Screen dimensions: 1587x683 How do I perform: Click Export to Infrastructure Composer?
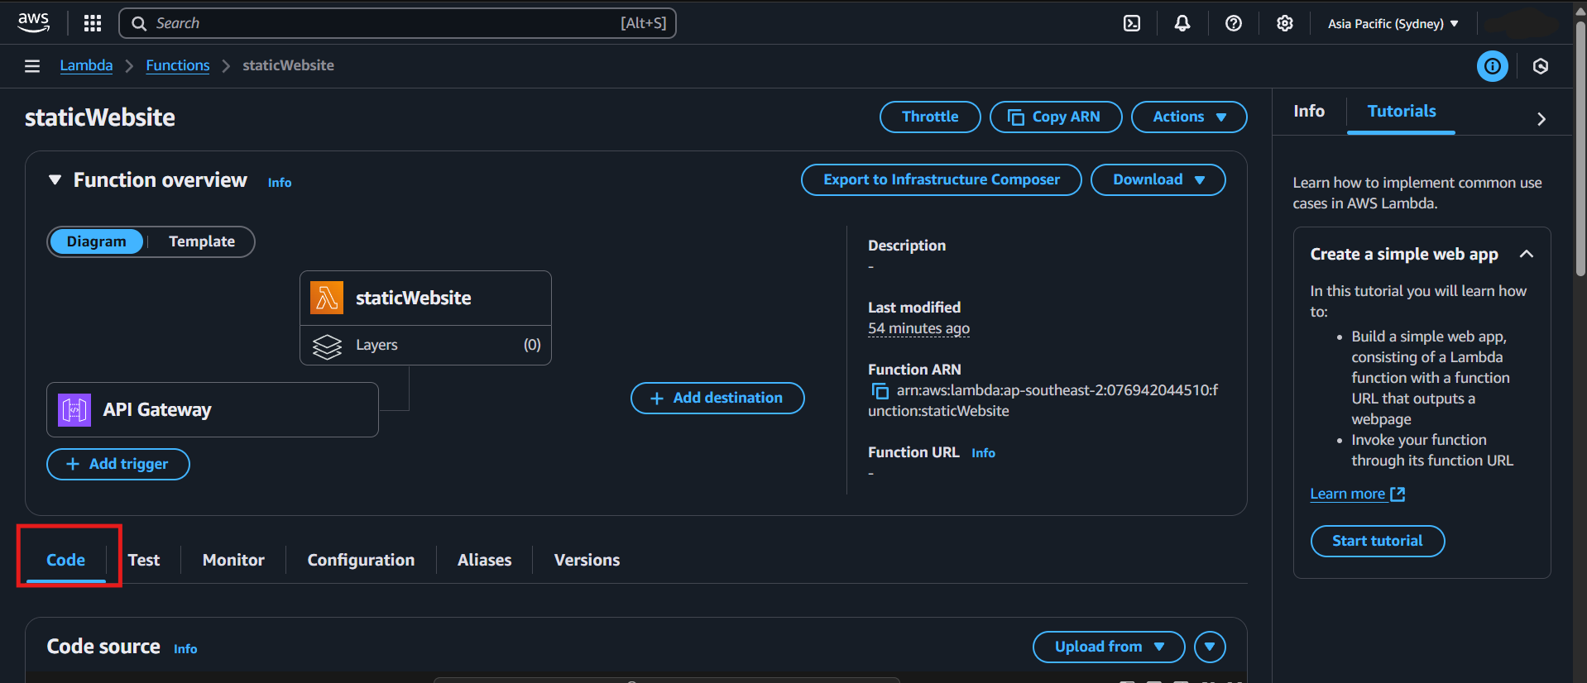pyautogui.click(x=942, y=179)
